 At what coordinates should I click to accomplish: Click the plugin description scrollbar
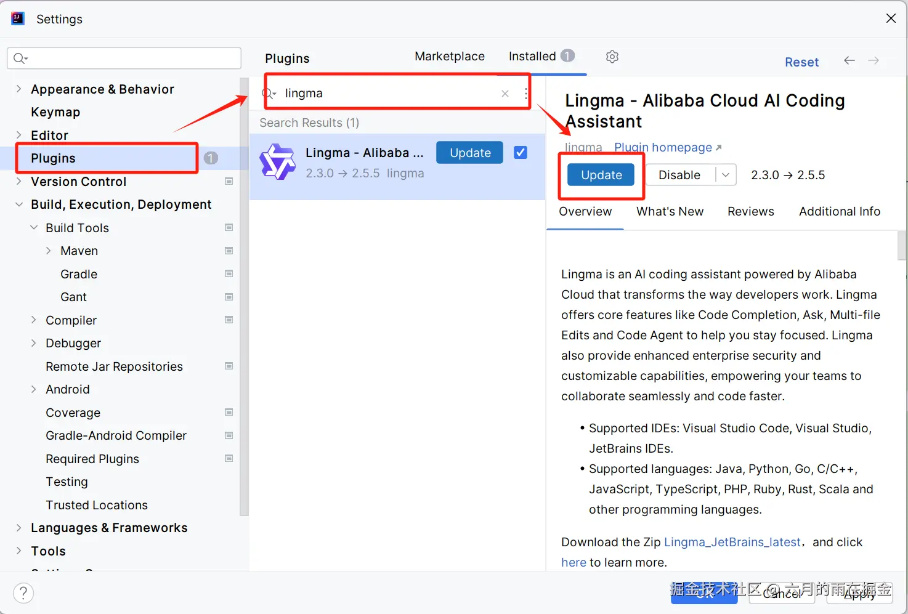(x=902, y=246)
